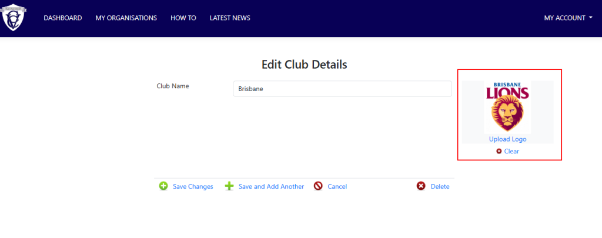Click the green Save Changes plus icon
The image size is (602, 238).
[163, 186]
